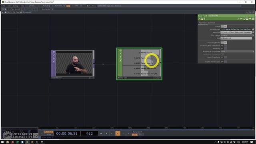
Task: Open the Number of Landmarks dropdown
Action: pyautogui.click(x=237, y=52)
